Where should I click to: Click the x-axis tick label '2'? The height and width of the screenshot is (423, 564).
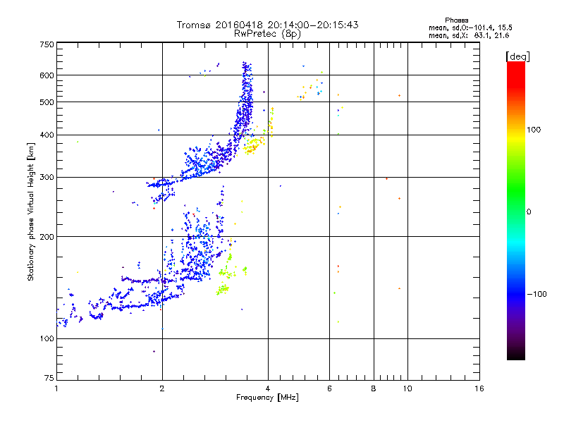pyautogui.click(x=162, y=388)
